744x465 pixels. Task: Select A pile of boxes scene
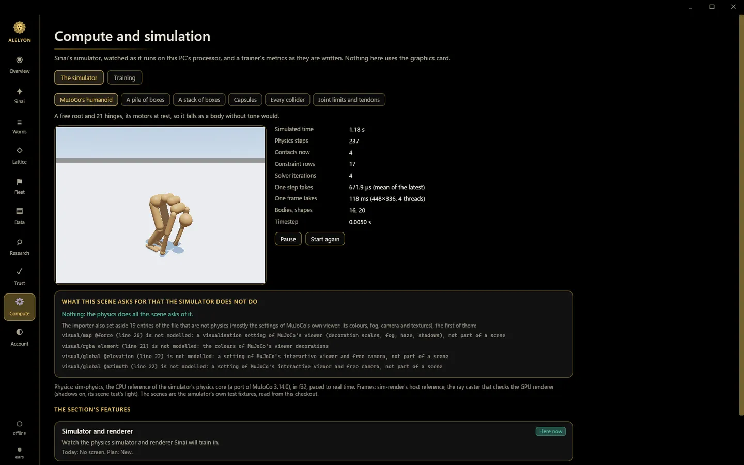[145, 100]
